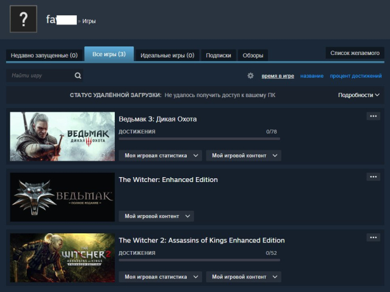Open Моя игровая статистика dropdown for The Witcher 2
The height and width of the screenshot is (292, 390).
click(159, 277)
